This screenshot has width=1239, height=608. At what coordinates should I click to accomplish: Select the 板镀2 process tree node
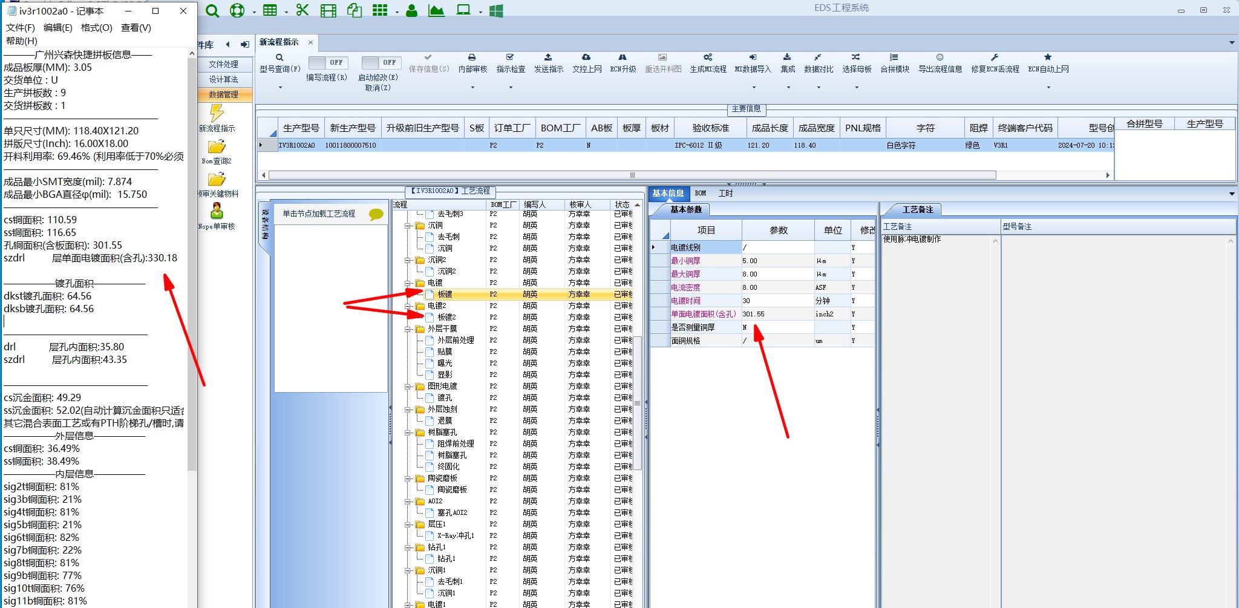point(446,318)
